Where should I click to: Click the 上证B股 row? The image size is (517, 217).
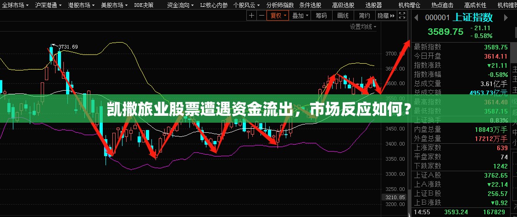coord(461,194)
